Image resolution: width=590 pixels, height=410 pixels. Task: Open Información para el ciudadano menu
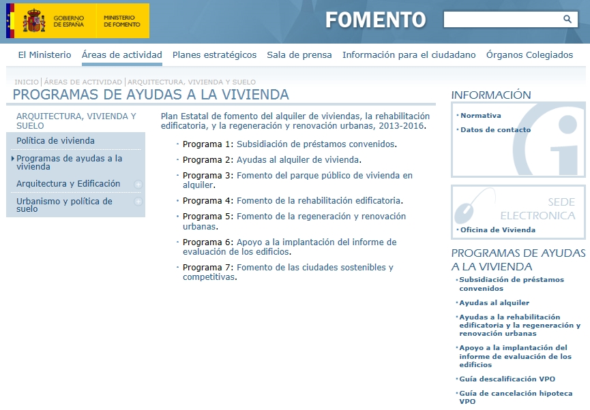pos(409,55)
